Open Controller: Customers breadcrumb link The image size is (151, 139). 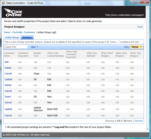[x=24, y=32]
